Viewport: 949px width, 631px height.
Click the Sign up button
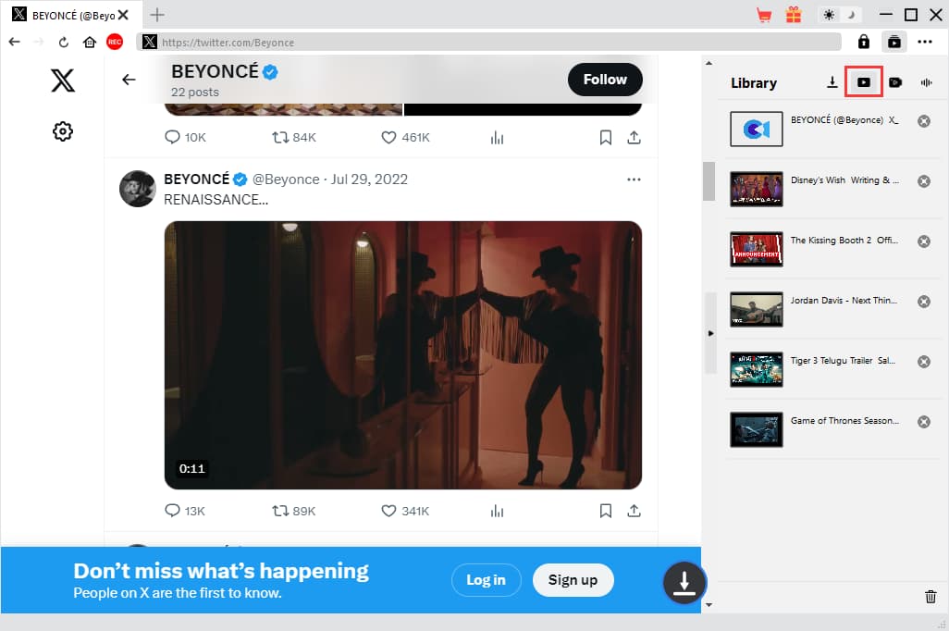coord(573,580)
